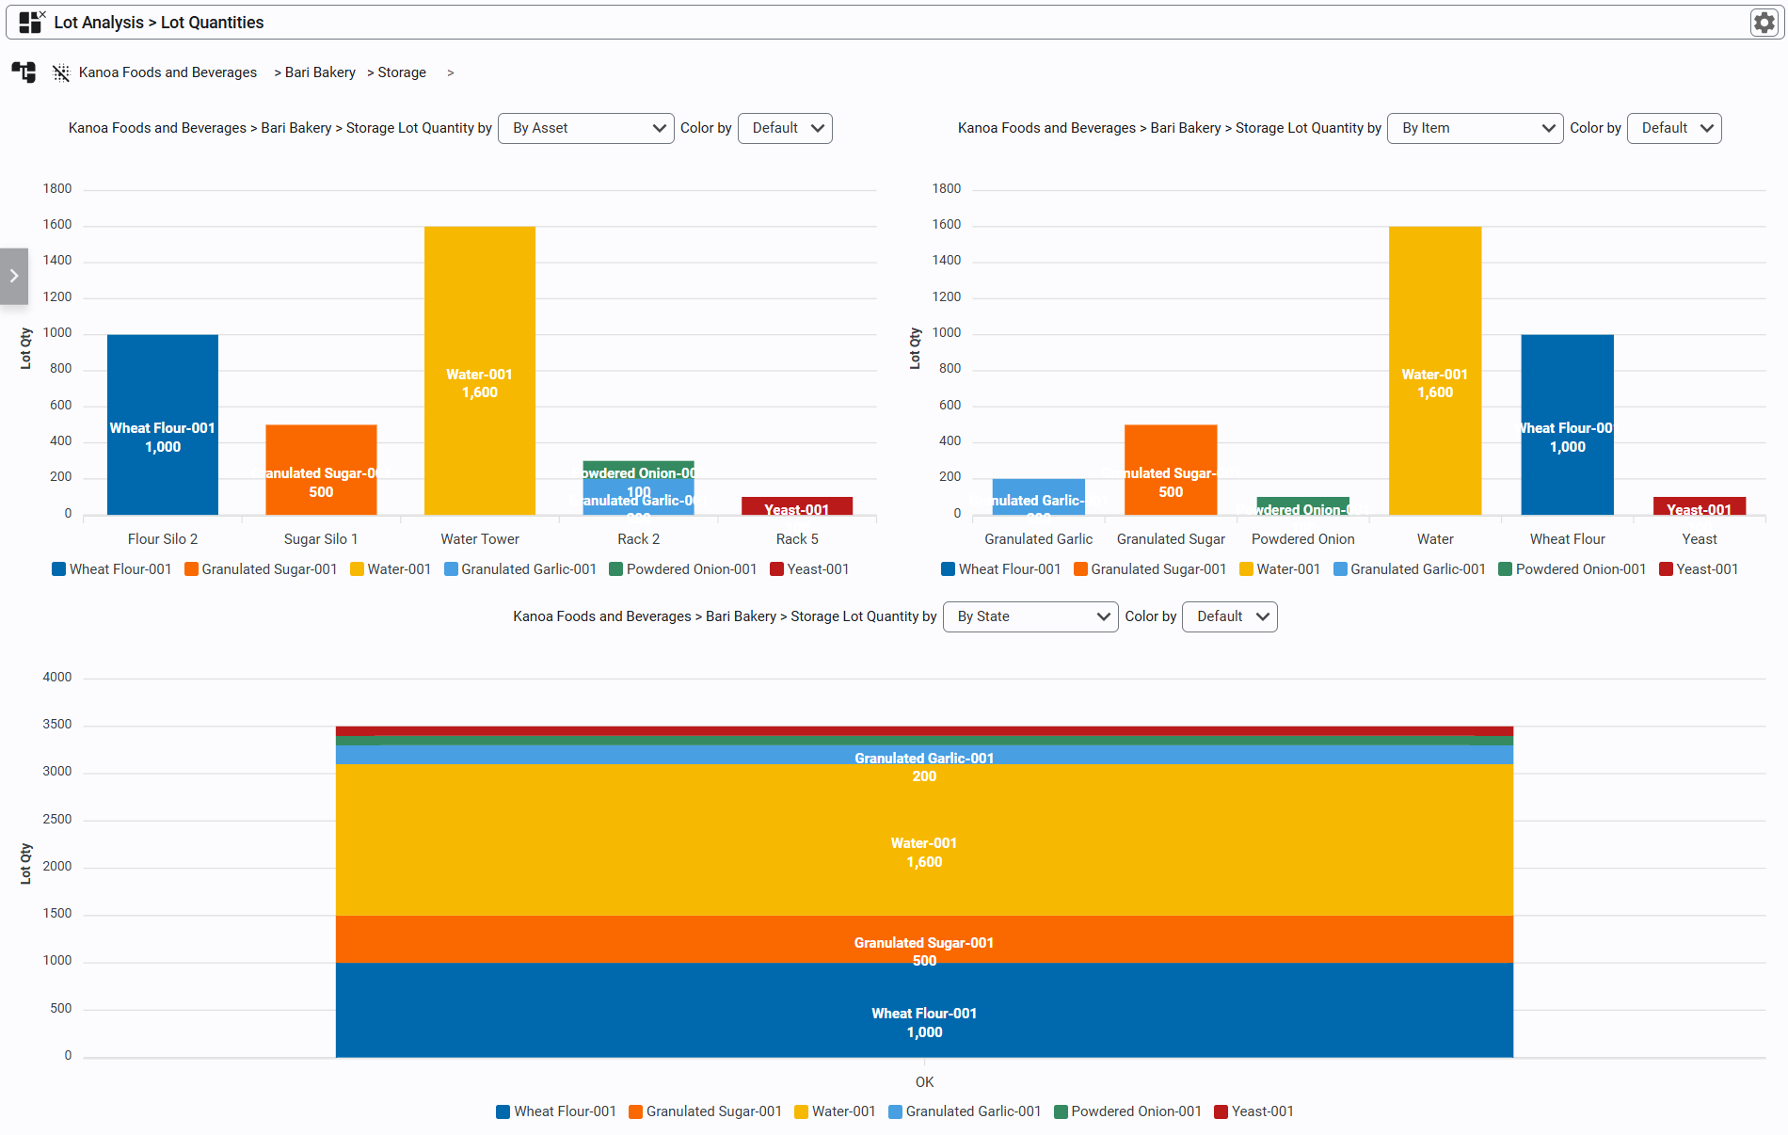This screenshot has width=1788, height=1135.
Task: Open the By State grouping dropdown
Action: 1030,616
